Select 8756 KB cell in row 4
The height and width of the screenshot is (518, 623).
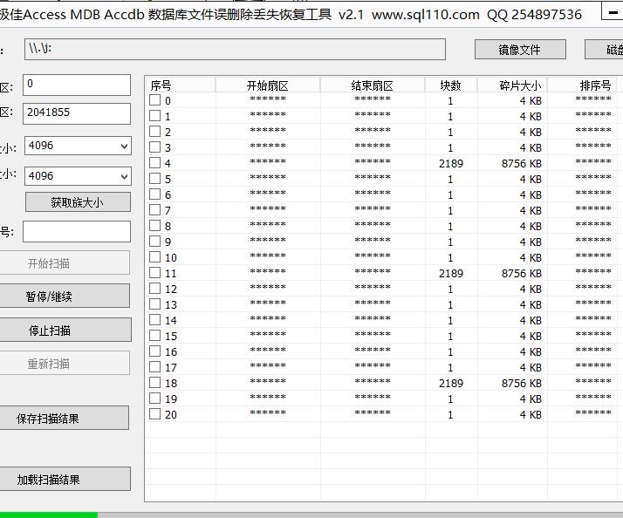(521, 164)
